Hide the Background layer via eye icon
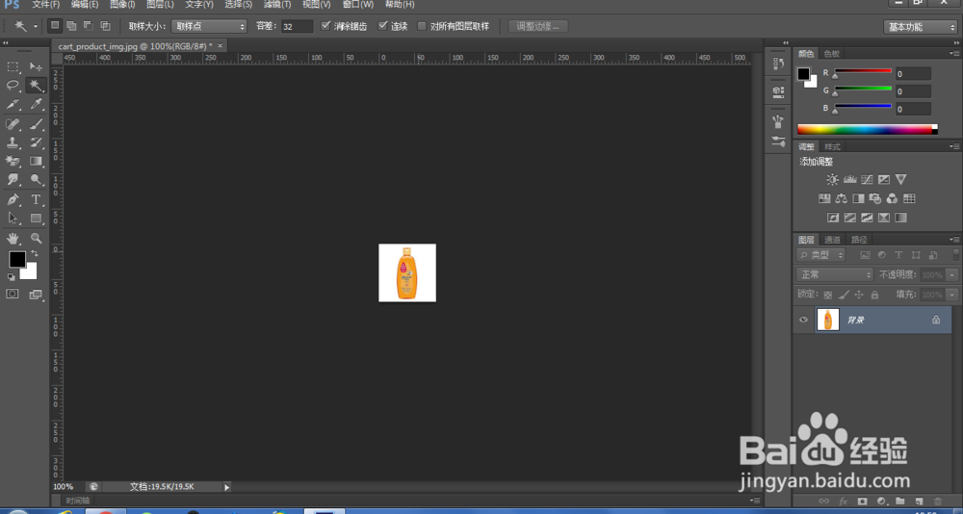The width and height of the screenshot is (963, 514). coord(803,320)
